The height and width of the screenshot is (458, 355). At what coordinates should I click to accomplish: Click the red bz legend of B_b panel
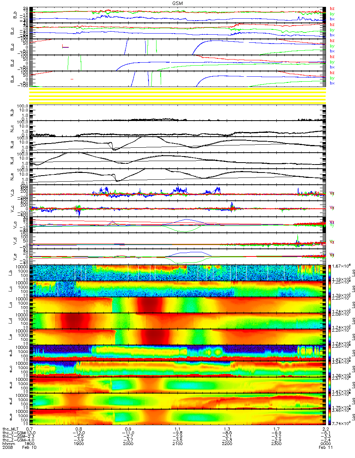coord(332,8)
